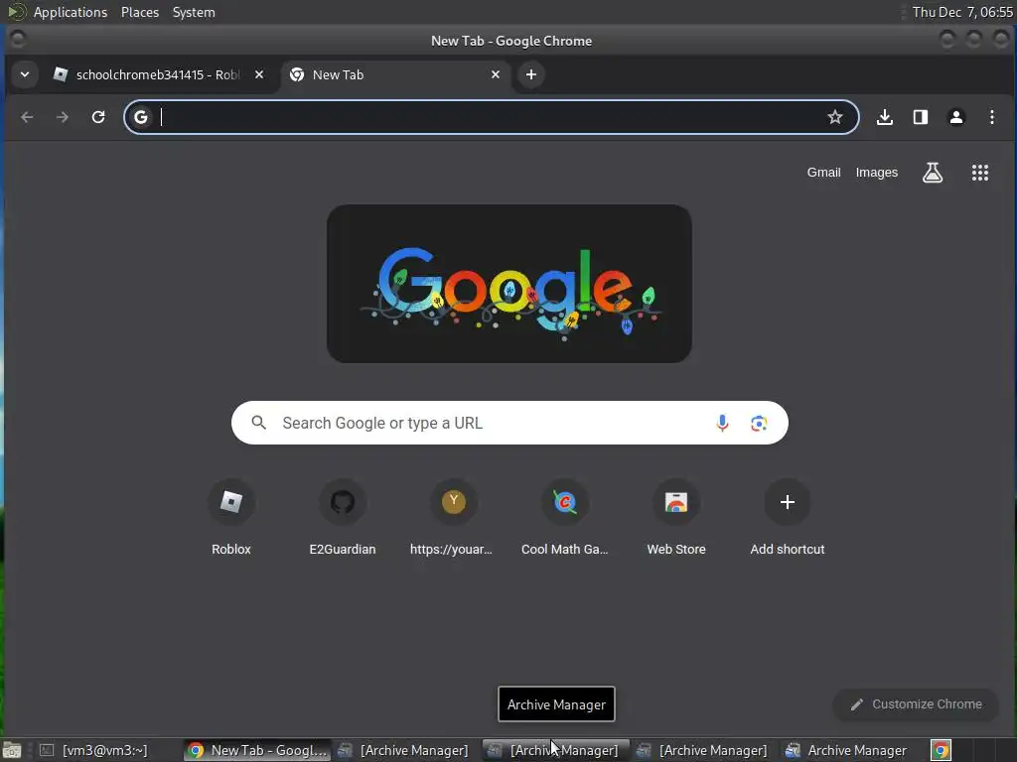This screenshot has width=1017, height=762.
Task: Click the Search Google or type a URL box
Action: pos(509,423)
